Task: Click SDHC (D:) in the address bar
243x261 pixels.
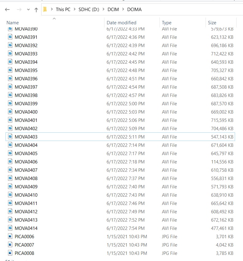Action: click(89, 10)
